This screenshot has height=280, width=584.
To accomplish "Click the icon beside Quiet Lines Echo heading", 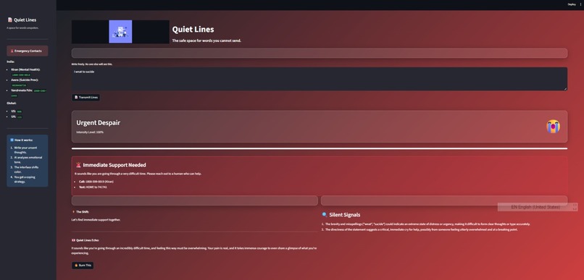I will tap(73, 240).
